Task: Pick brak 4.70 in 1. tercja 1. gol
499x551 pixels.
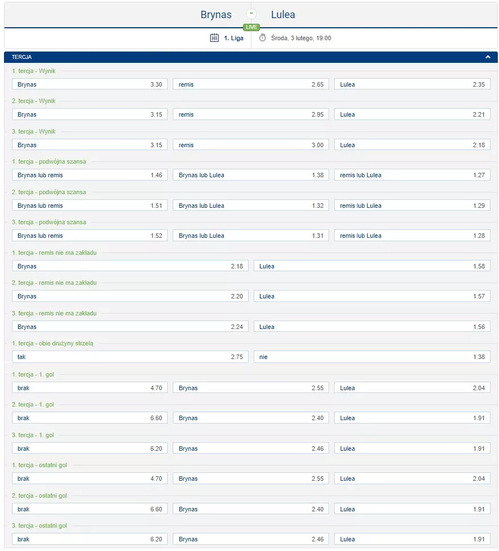Action: [x=89, y=388]
